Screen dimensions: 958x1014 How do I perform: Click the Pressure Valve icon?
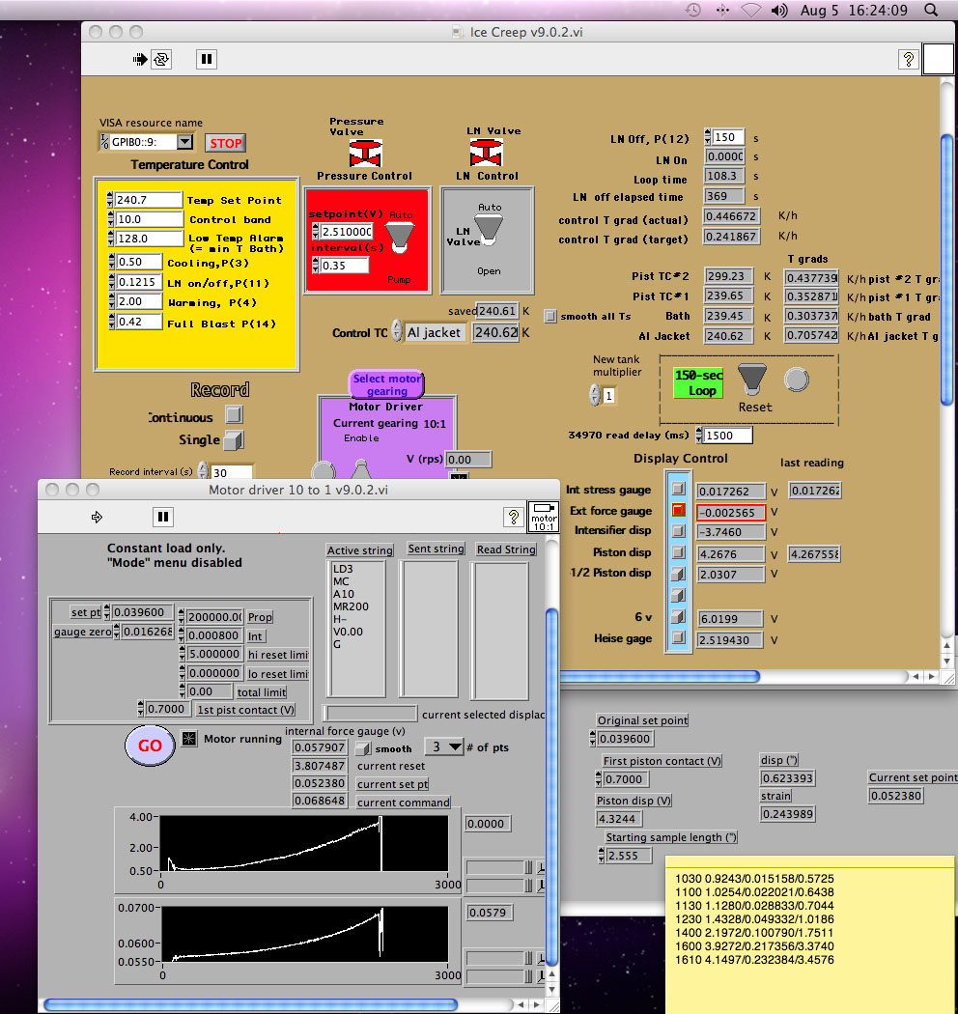click(365, 154)
